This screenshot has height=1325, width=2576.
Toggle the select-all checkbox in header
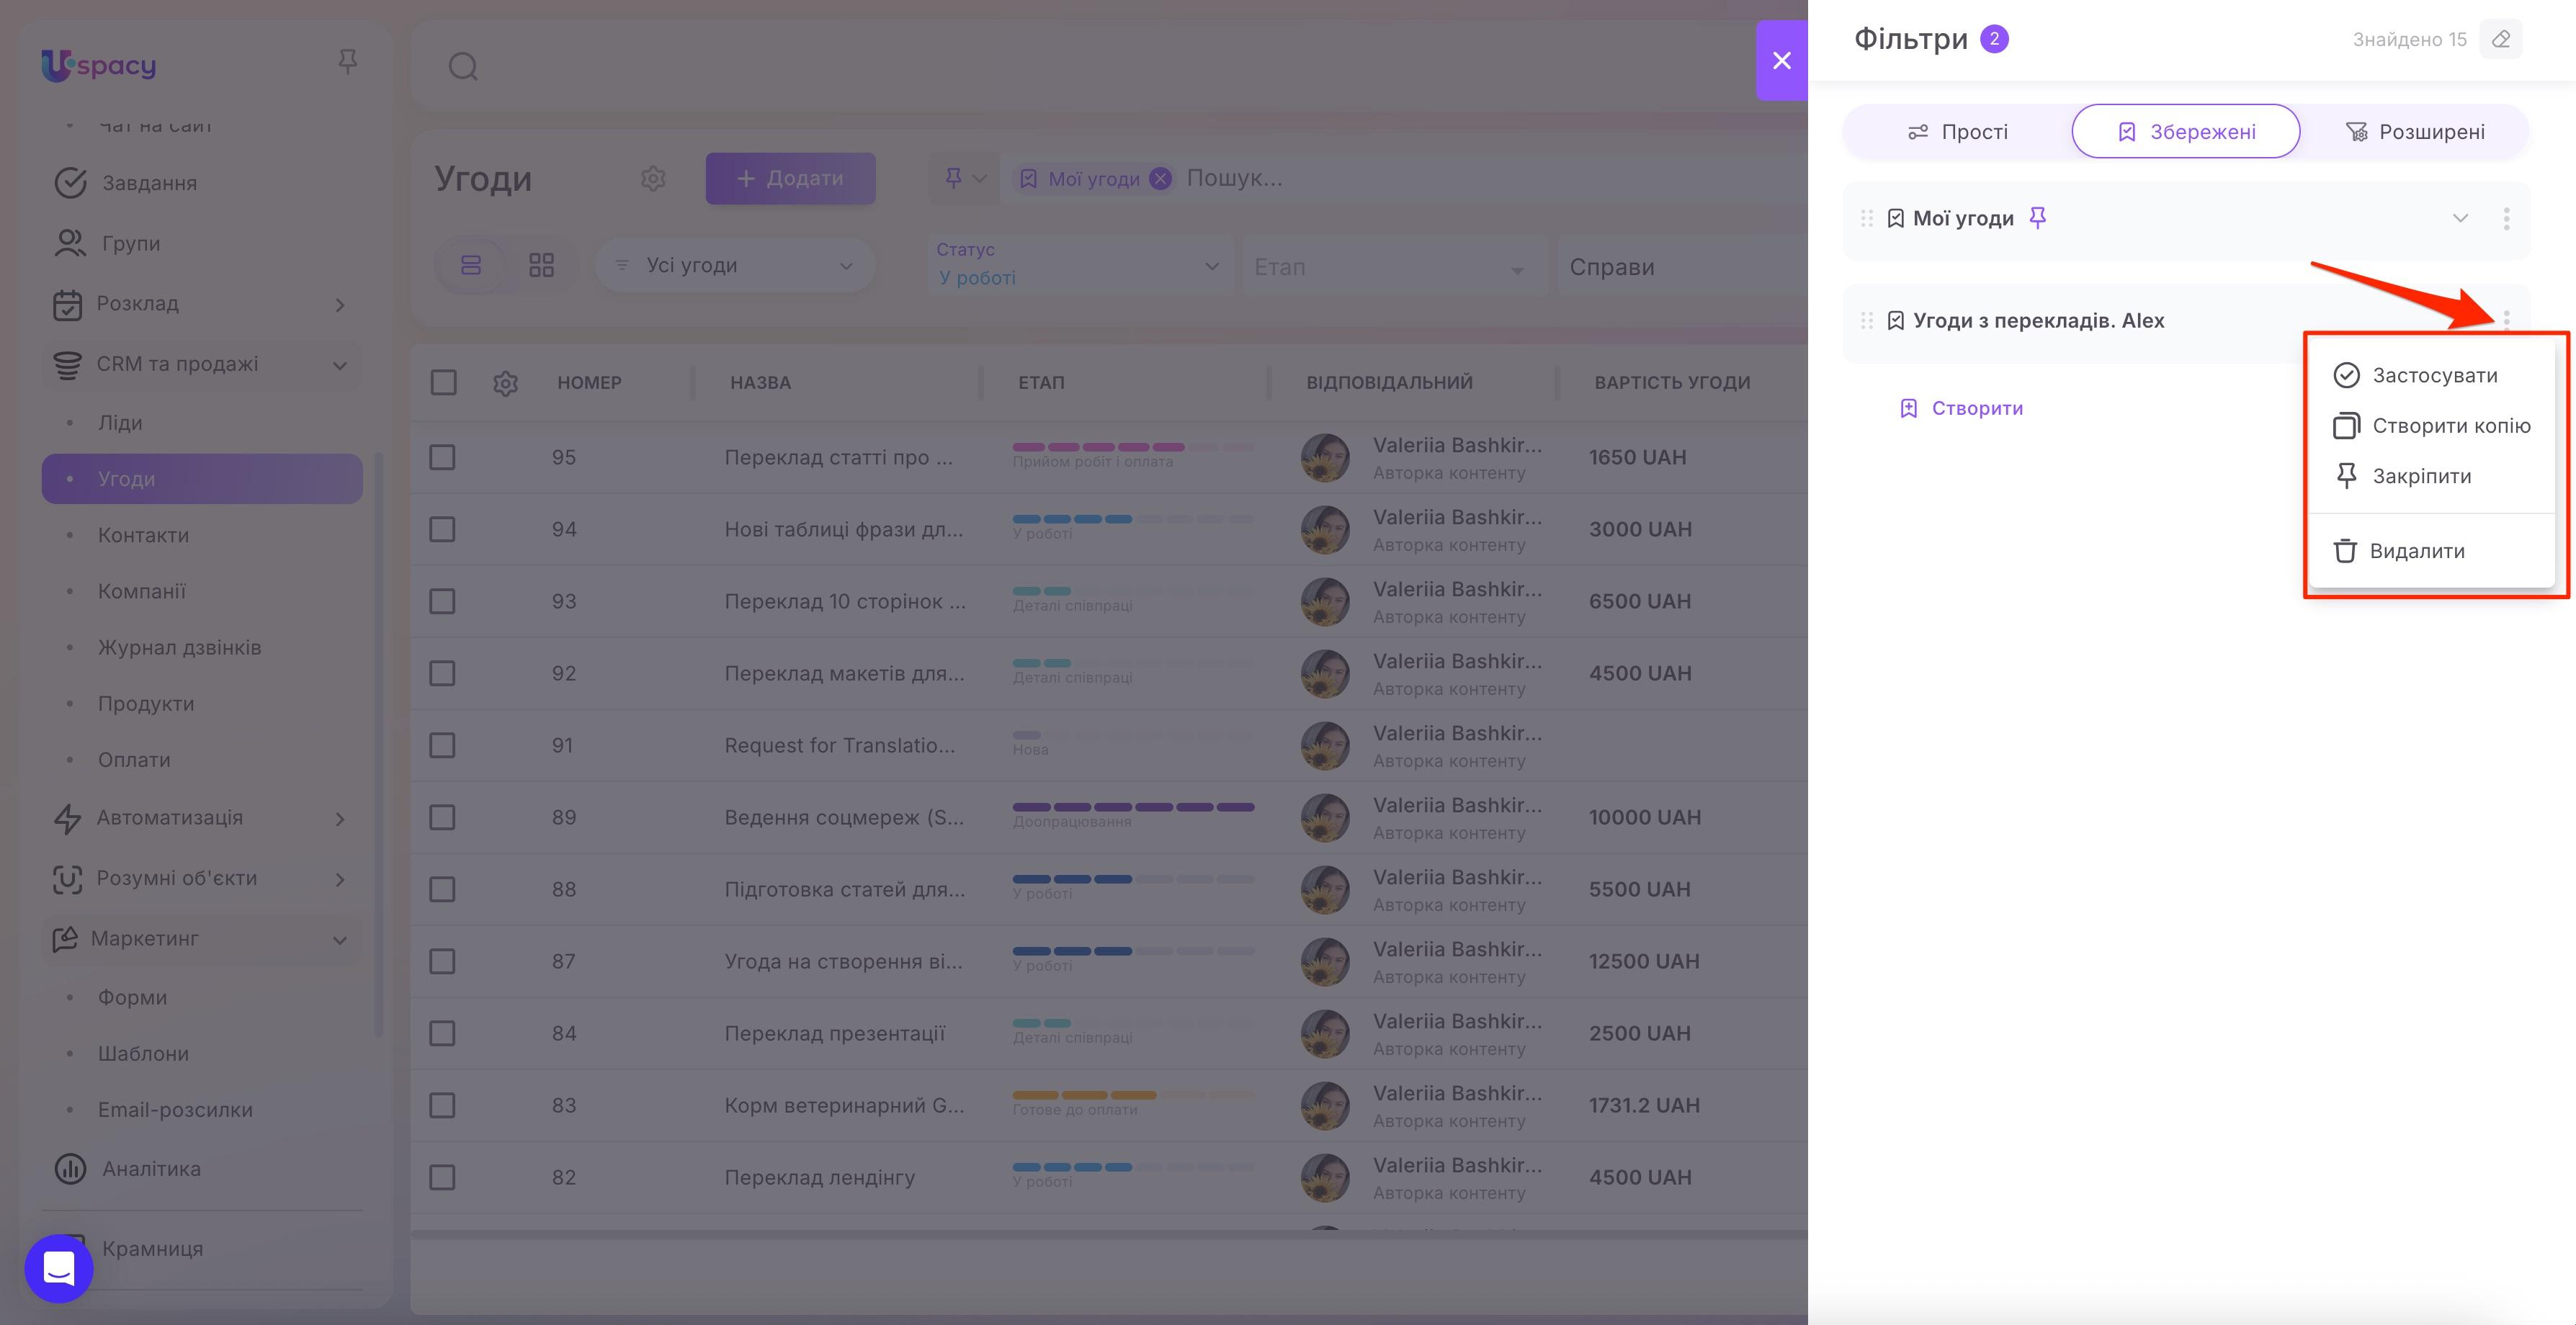443,382
